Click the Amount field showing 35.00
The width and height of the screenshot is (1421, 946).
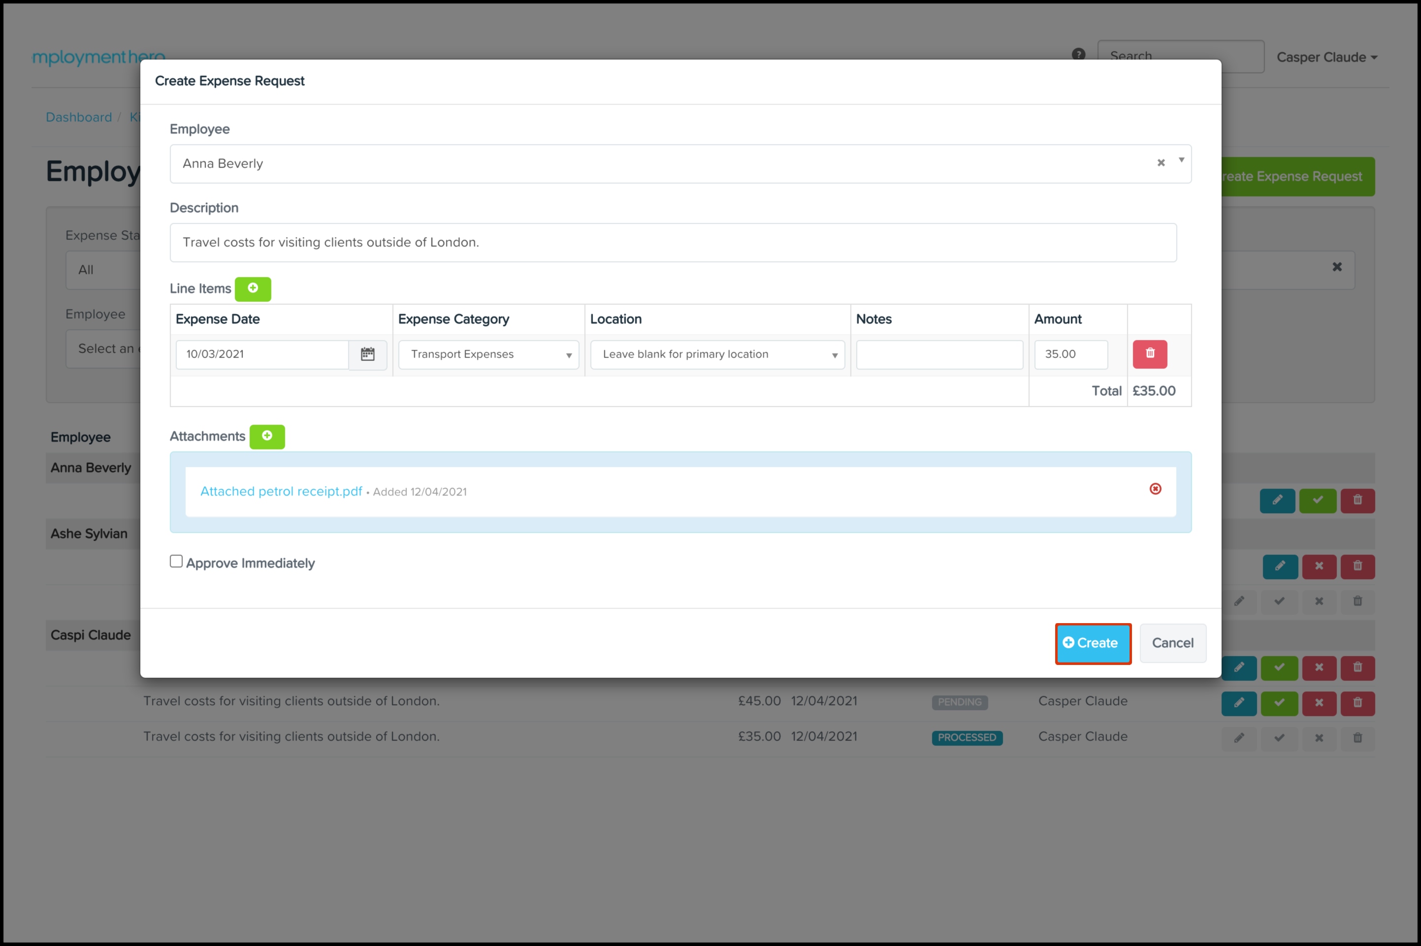[1070, 355]
